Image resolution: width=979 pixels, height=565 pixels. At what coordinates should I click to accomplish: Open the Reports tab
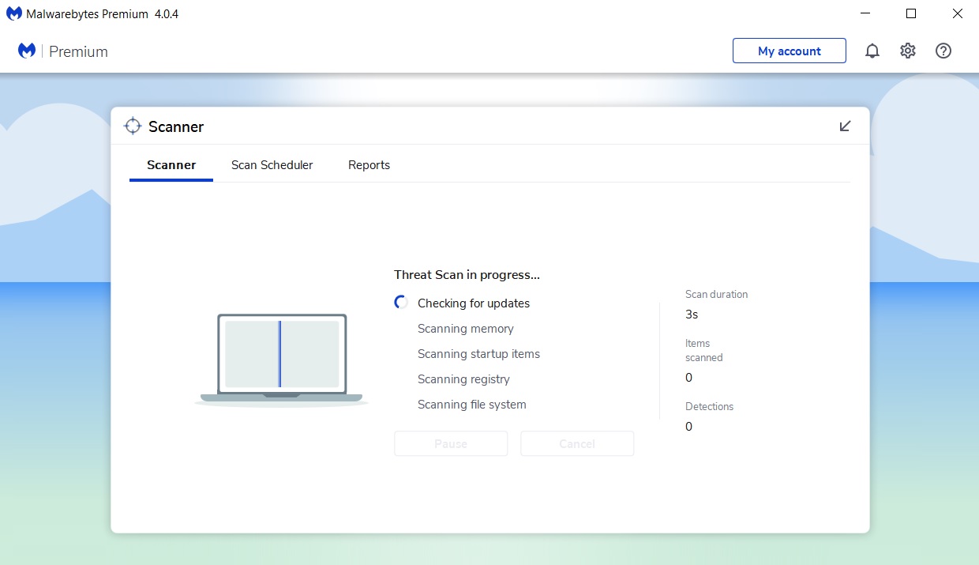click(x=369, y=165)
